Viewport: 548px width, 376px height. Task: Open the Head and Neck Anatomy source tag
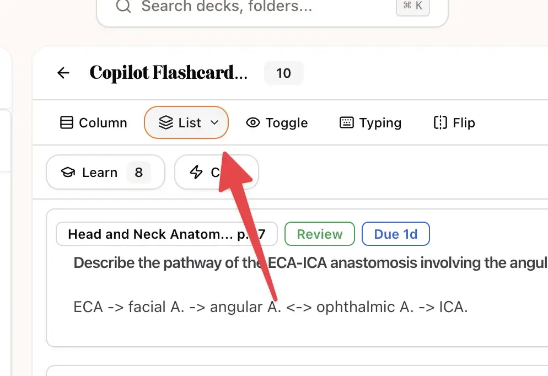(x=166, y=234)
